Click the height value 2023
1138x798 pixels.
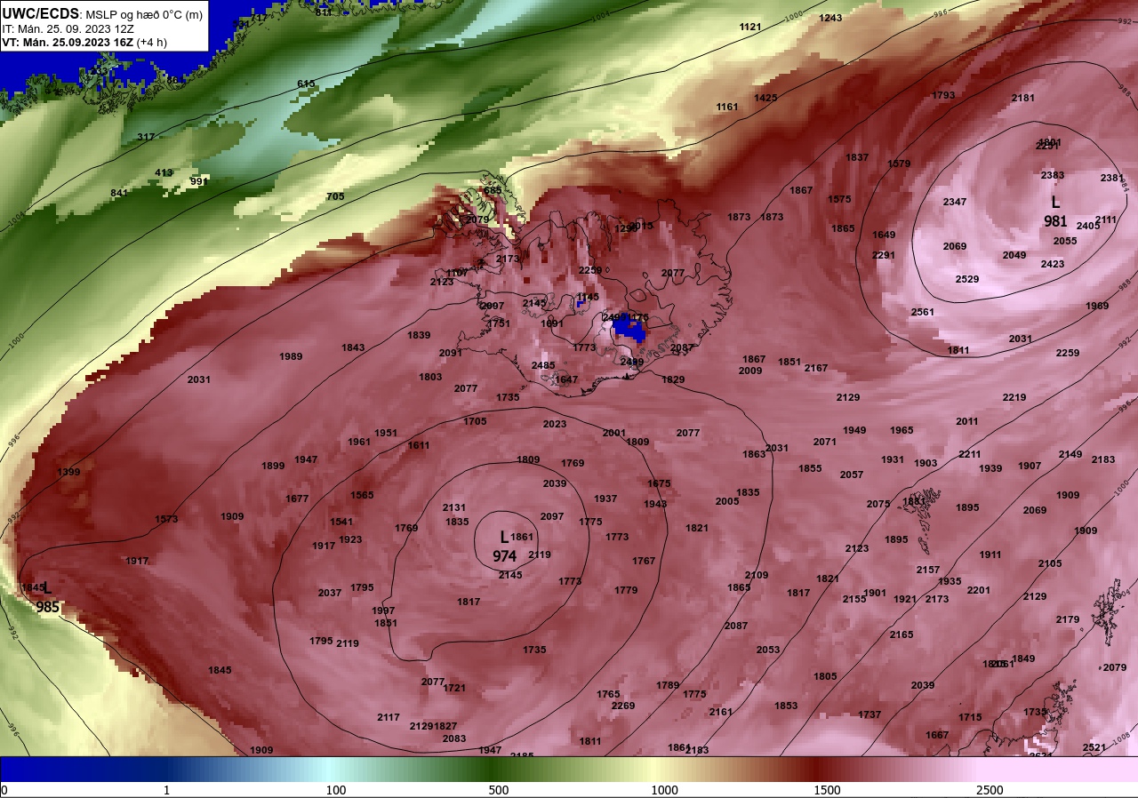tap(555, 424)
